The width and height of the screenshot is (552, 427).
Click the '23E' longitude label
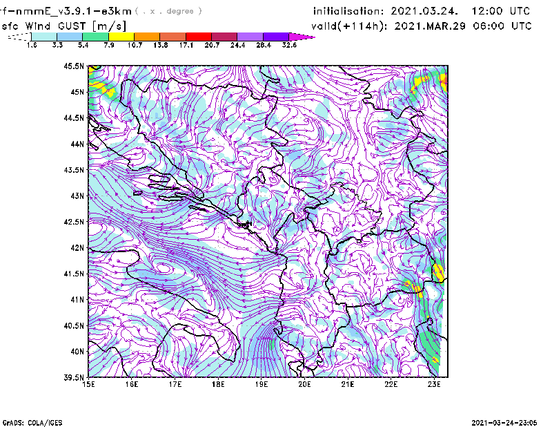pyautogui.click(x=434, y=384)
